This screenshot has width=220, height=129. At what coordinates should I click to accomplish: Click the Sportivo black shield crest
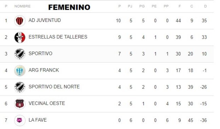coord(20,54)
